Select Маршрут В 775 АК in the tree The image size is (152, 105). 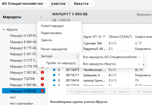24,48
